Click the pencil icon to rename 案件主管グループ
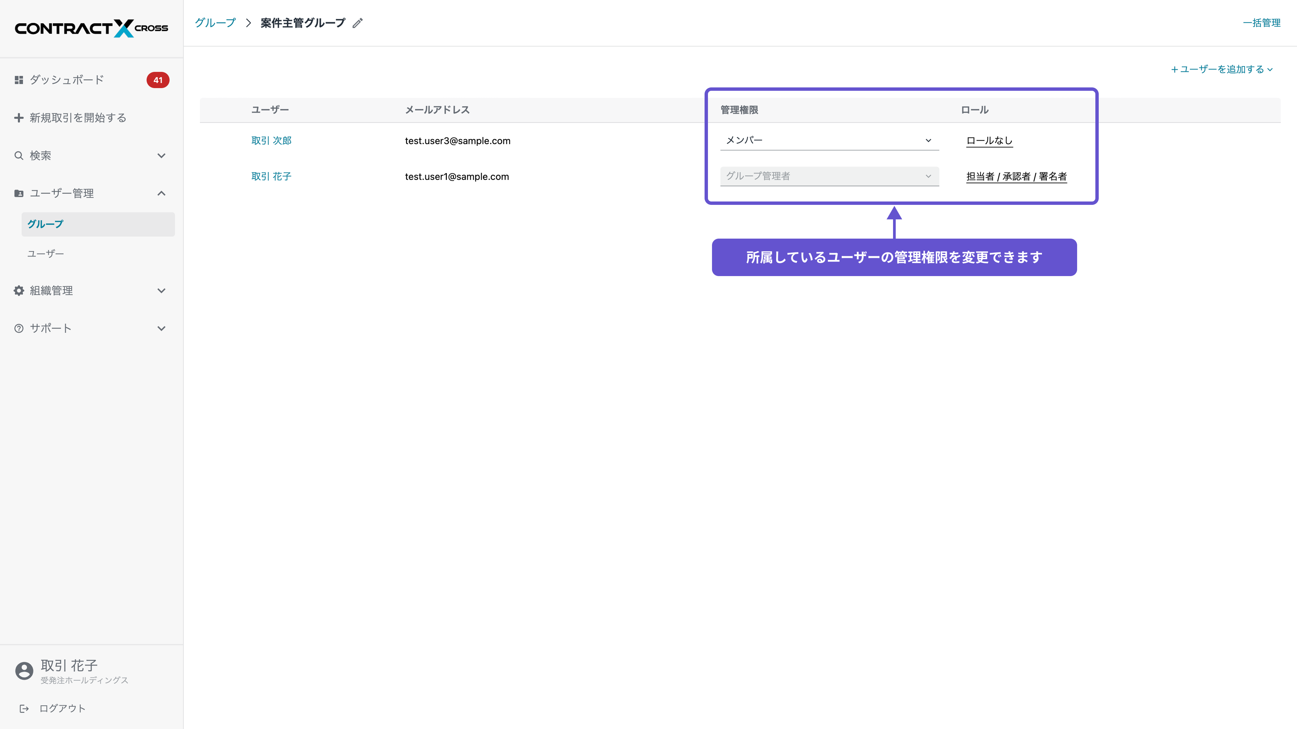The image size is (1297, 729). click(357, 23)
